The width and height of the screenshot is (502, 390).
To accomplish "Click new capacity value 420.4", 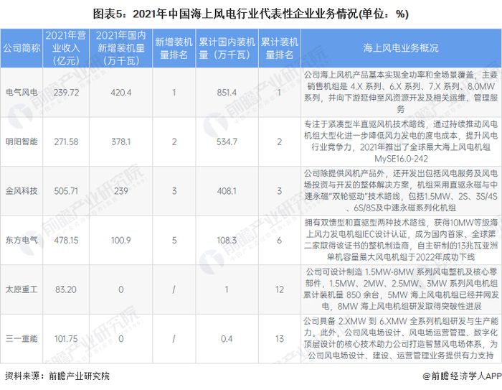I will click(121, 93).
